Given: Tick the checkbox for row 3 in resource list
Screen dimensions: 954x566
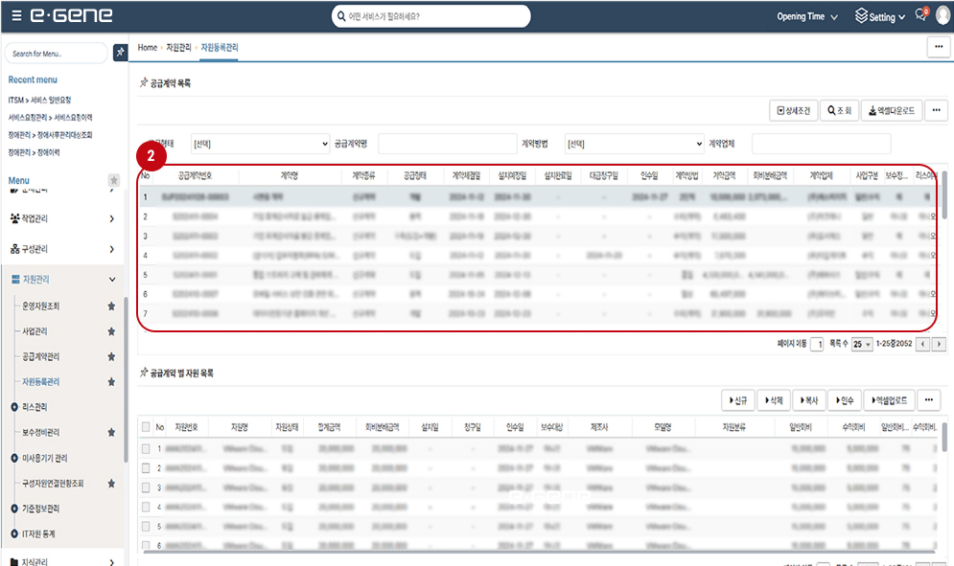Looking at the screenshot, I should tap(146, 487).
